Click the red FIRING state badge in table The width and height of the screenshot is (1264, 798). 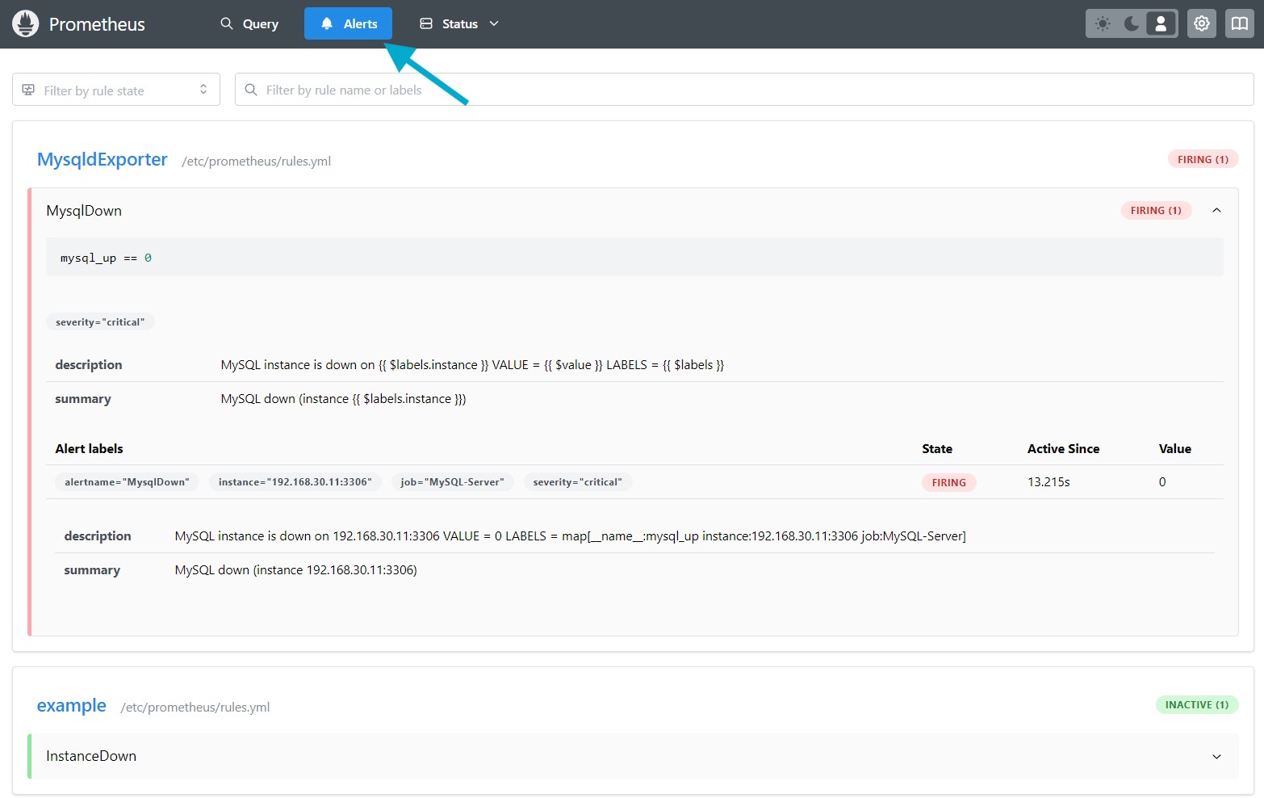[948, 482]
